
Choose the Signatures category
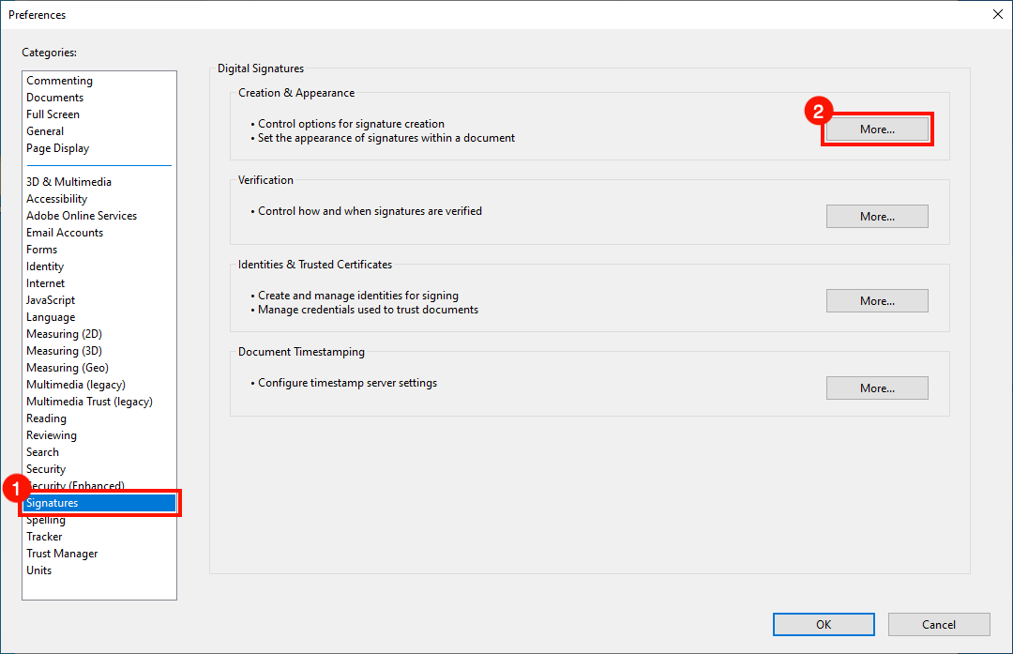point(53,503)
